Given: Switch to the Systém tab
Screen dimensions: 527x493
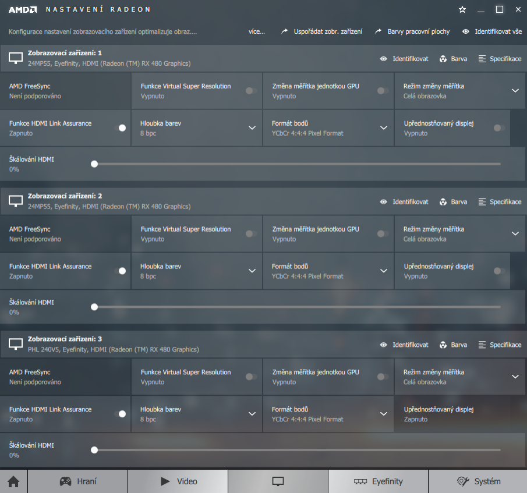Looking at the screenshot, I should tap(478, 481).
